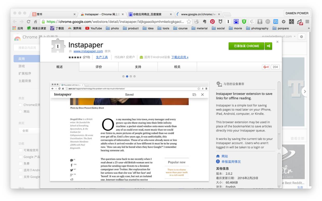The height and width of the screenshot is (201, 322).
Task: Open the ponpare bookmarks folder
Action: 280,28
